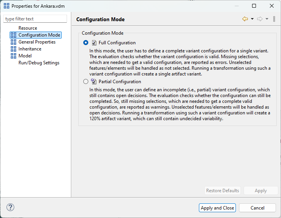Image resolution: width=281 pixels, height=218 pixels.
Task: Click the Cancel button
Action: [x=257, y=208]
